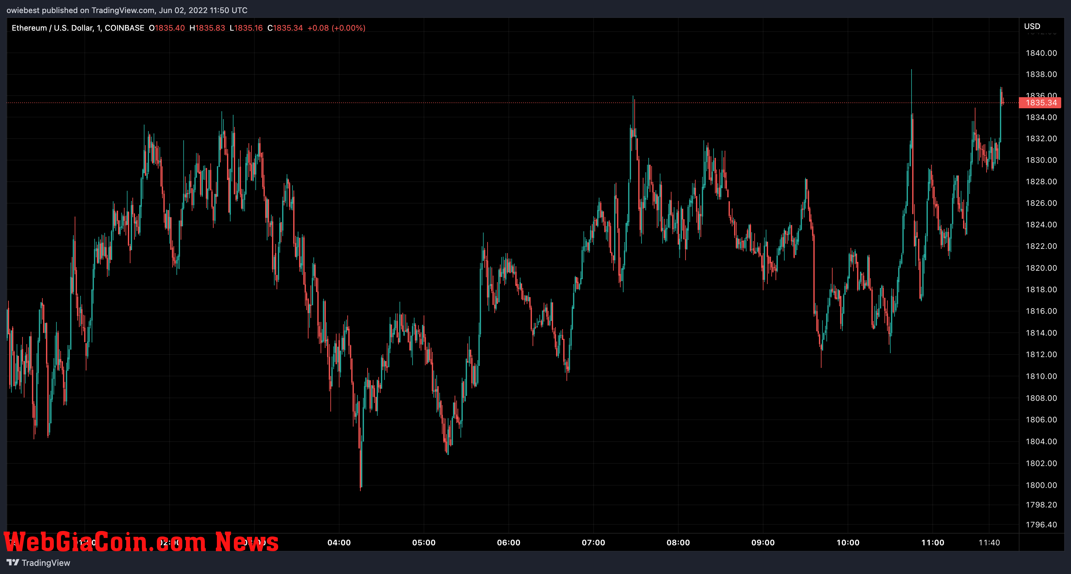Screen dimensions: 1071x574
Task: Click the 1818.00 price axis label
Action: 1041,290
